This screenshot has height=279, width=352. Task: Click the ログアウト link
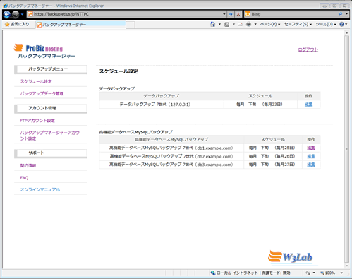[308, 49]
